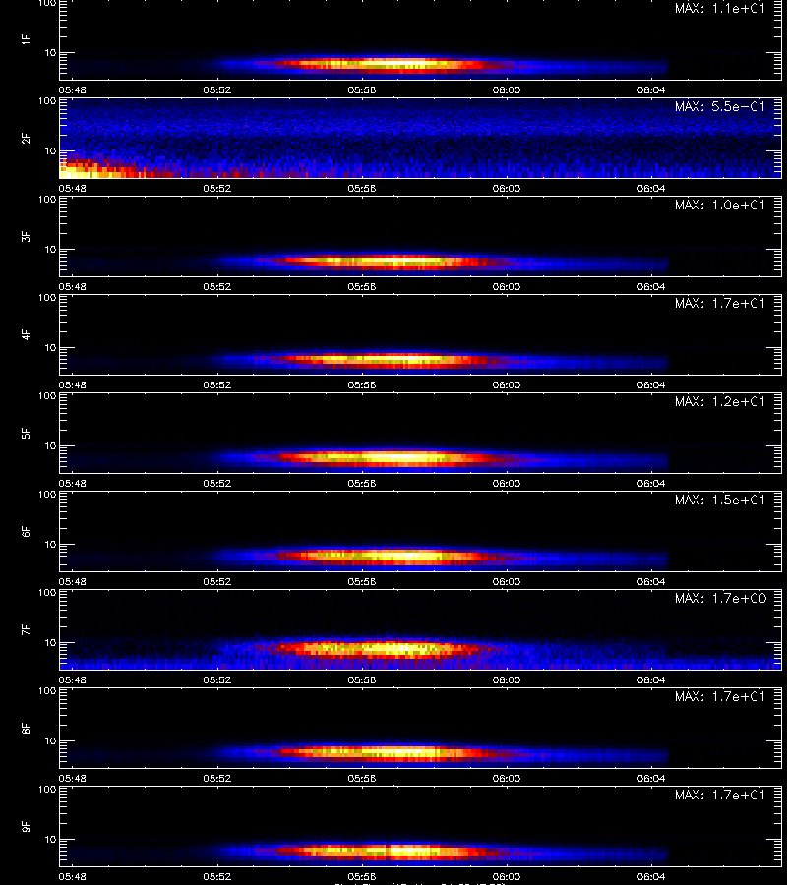Click the 06:00 time label under panel 4F

507,384
